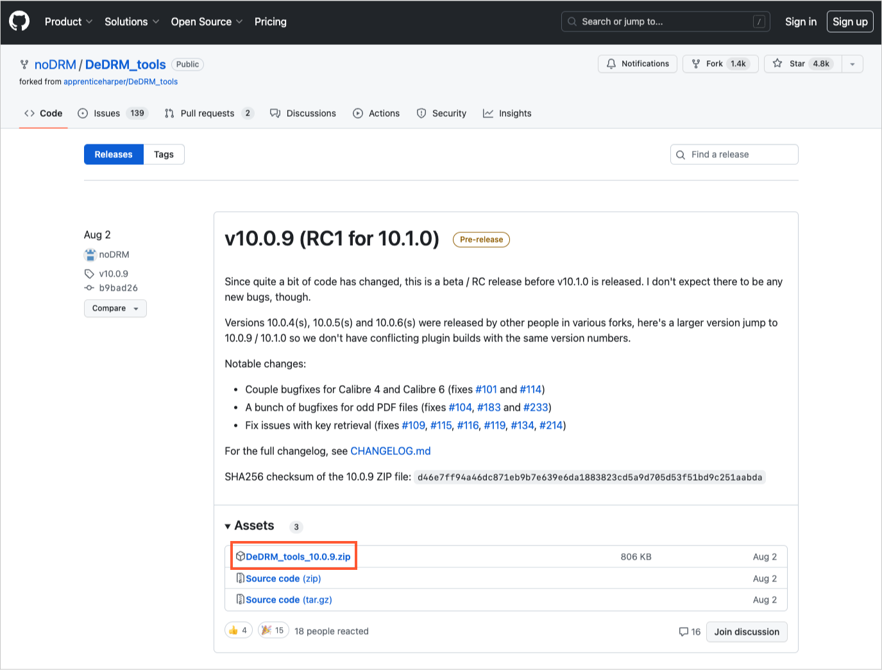Open the Open Source menu
The image size is (882, 670).
pos(207,22)
